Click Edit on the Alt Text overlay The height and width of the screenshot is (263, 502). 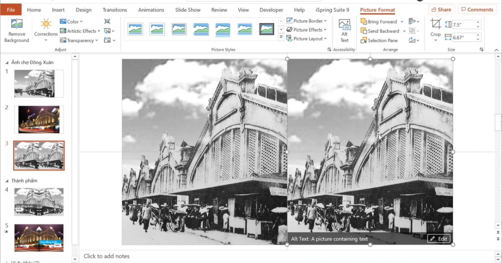coord(439,239)
